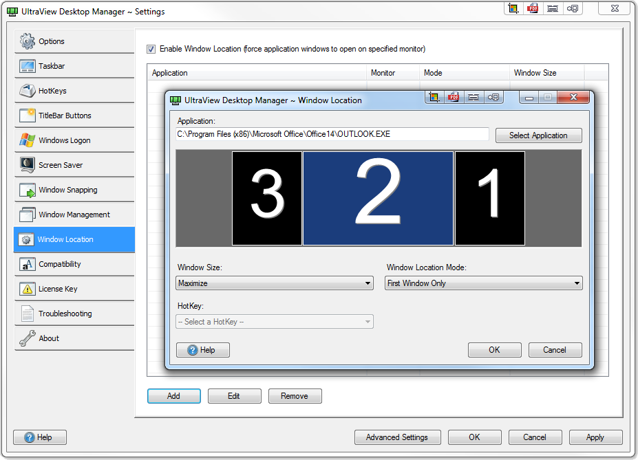This screenshot has height=460, width=638.
Task: Open HotKeys settings via its keyboard icon
Action: [x=28, y=91]
